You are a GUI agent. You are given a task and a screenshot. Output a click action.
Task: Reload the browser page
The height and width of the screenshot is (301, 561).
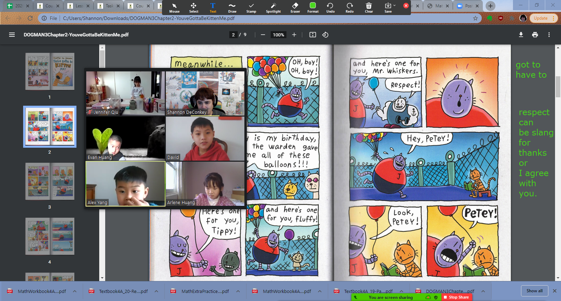pos(30,18)
